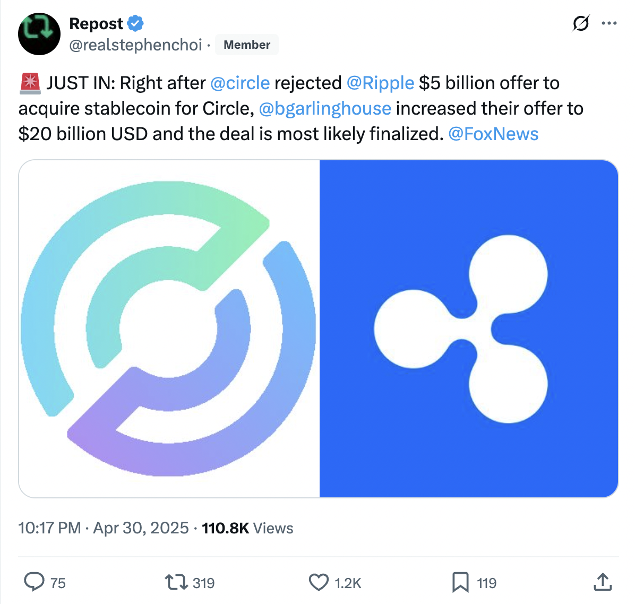Open the Ripple logo image
Image resolution: width=635 pixels, height=604 pixels.
tap(469, 329)
